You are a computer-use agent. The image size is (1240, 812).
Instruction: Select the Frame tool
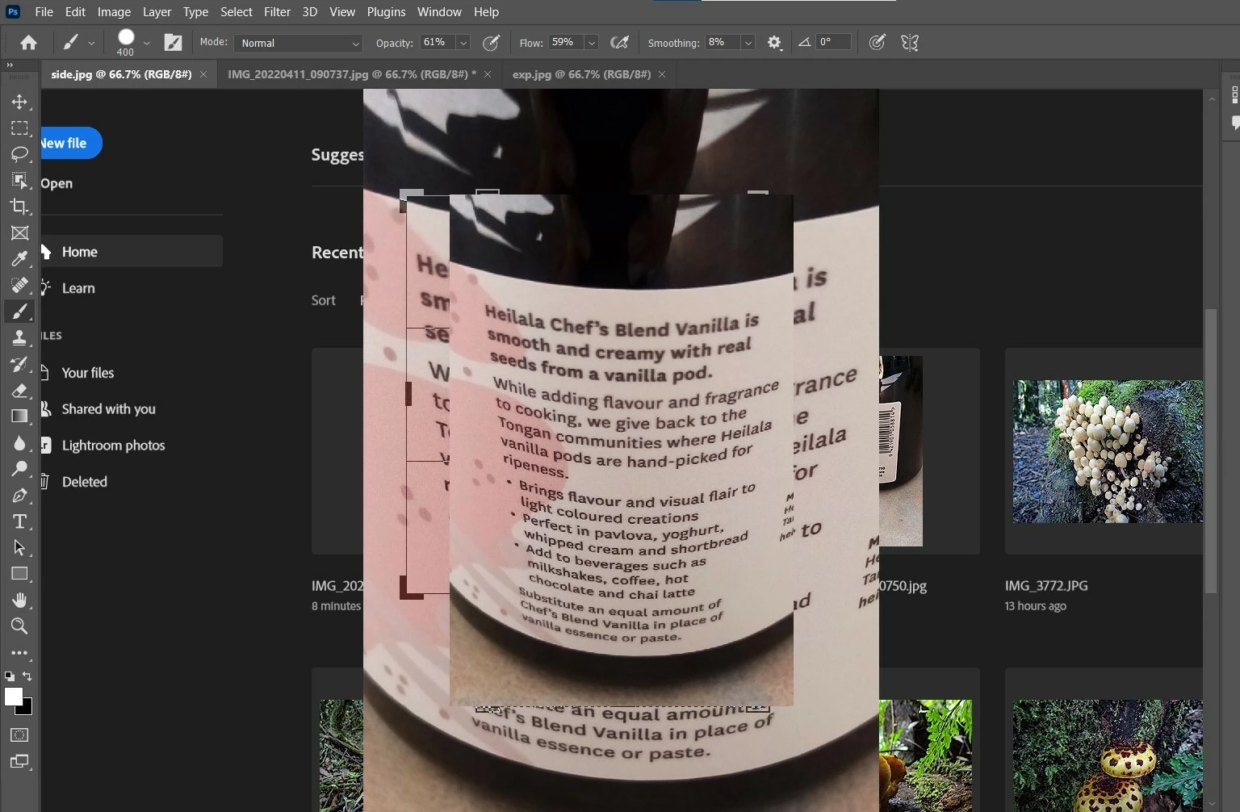coord(19,232)
